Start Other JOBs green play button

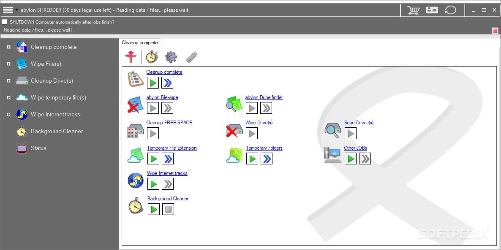coord(351,159)
